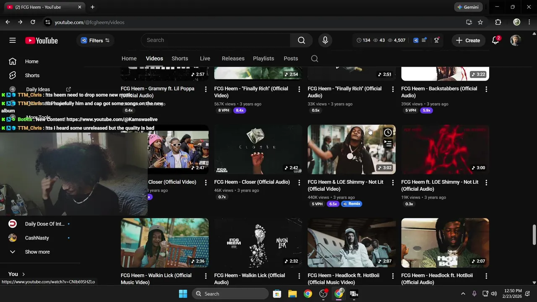Image resolution: width=537 pixels, height=302 pixels.
Task: Open a new browser tab
Action: 92,7
